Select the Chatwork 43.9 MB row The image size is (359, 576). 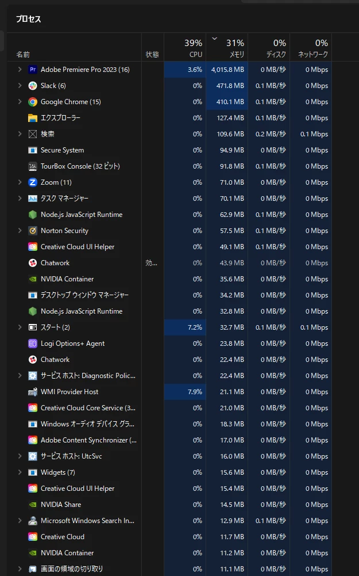click(x=169, y=263)
